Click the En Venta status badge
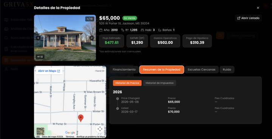Image resolution: width=272 pixels, height=139 pixels. (x=130, y=18)
